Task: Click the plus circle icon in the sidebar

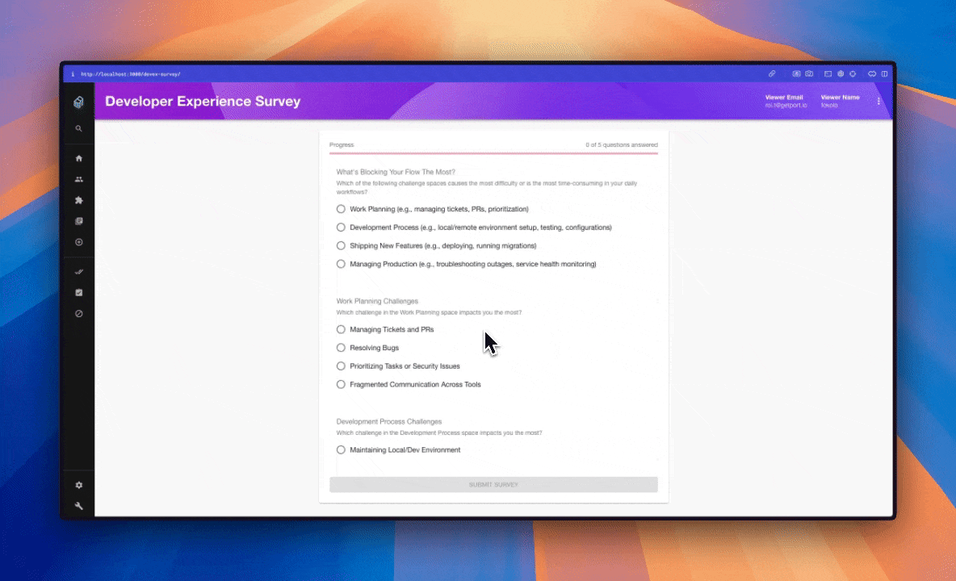Action: (x=78, y=242)
